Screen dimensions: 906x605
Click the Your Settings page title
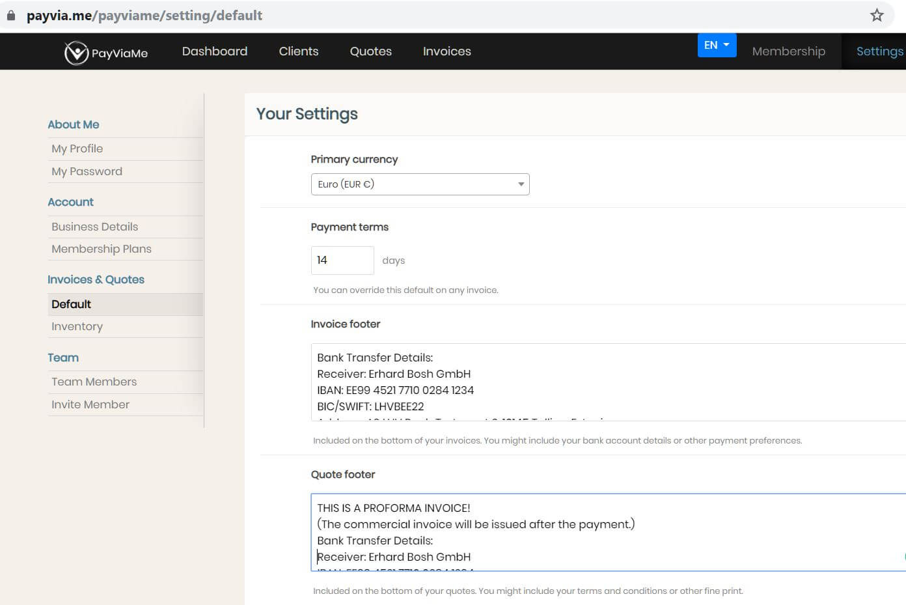pyautogui.click(x=307, y=114)
